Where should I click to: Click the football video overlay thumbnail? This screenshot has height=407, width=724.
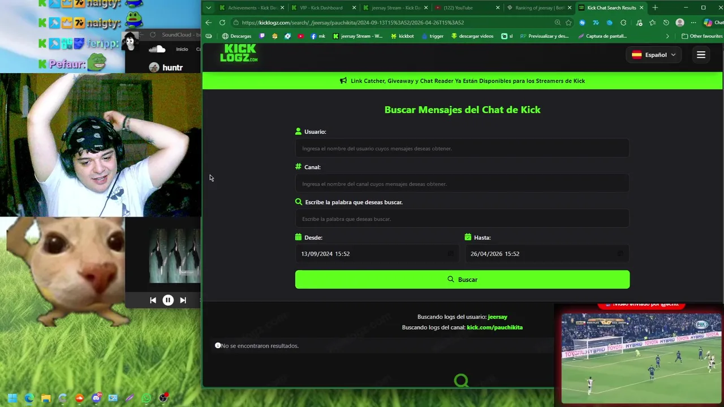coord(641,358)
